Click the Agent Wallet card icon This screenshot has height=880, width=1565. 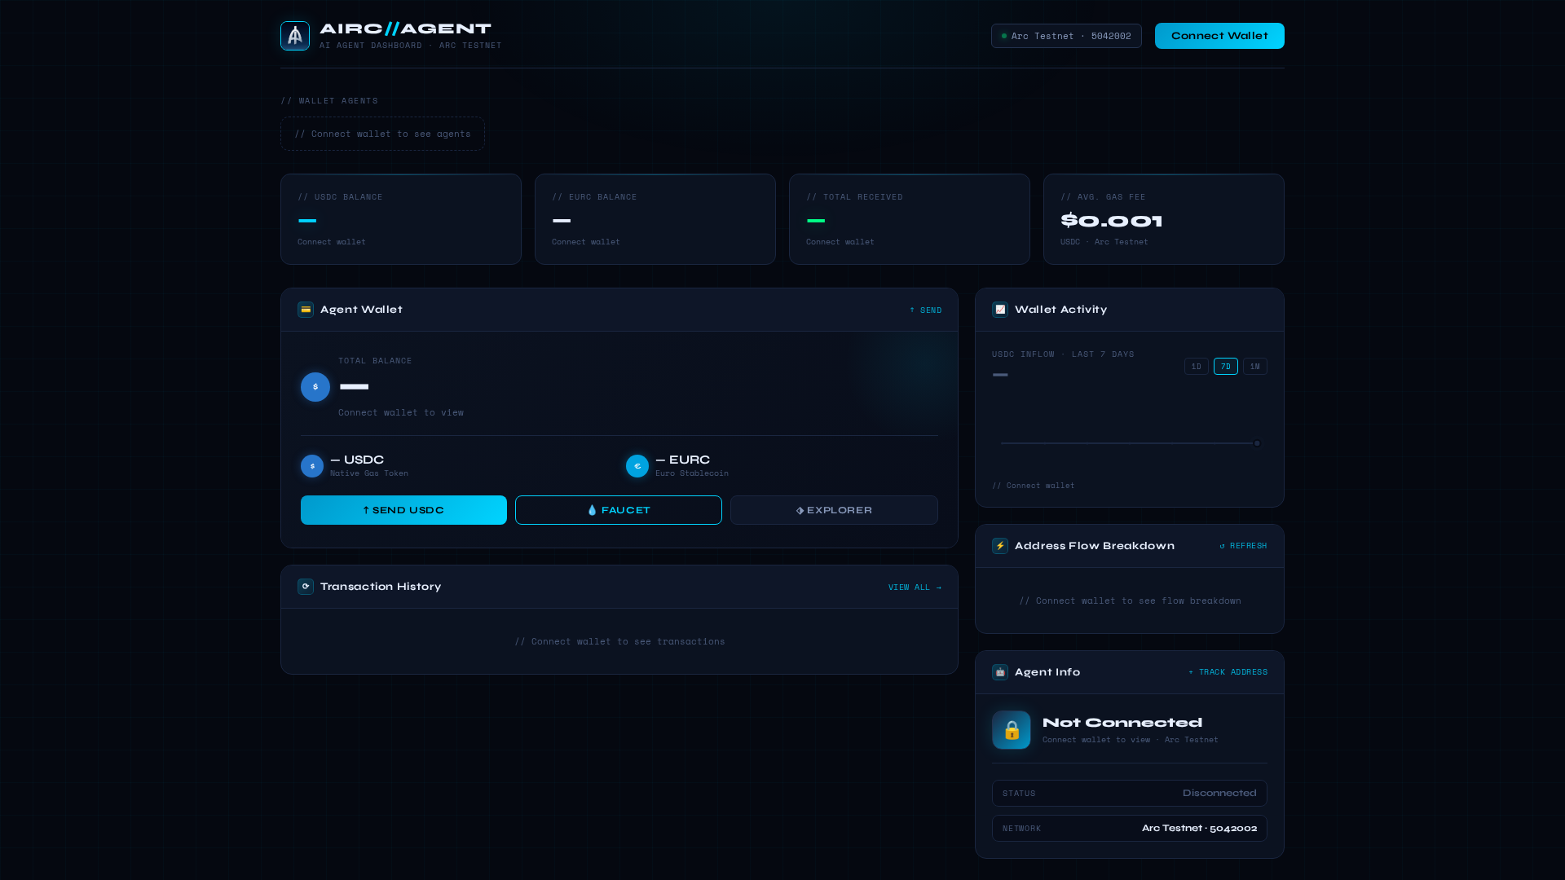306,310
